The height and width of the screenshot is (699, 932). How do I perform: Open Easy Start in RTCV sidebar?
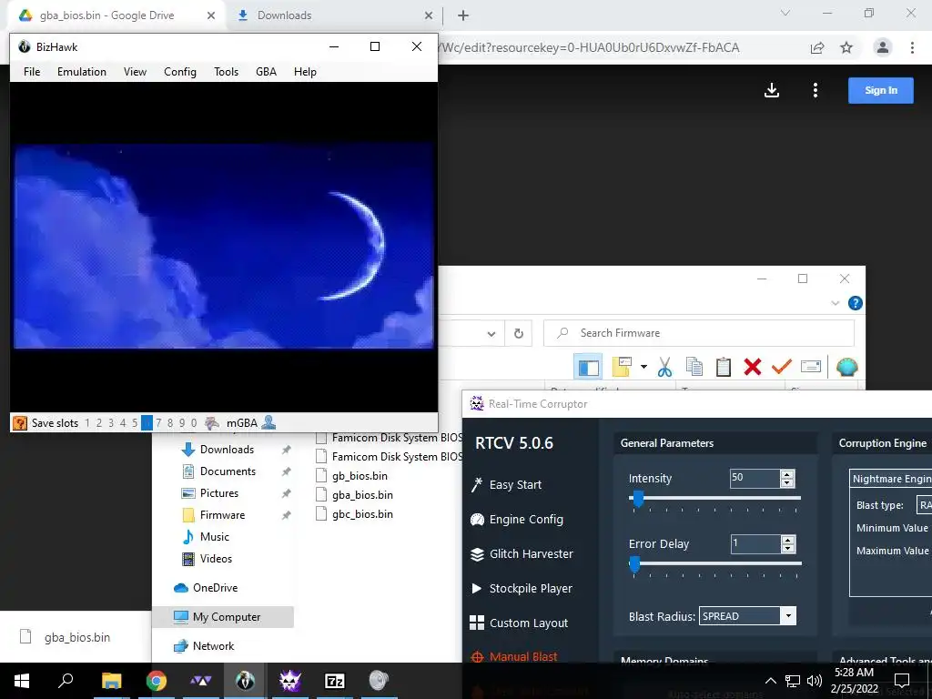tap(515, 485)
